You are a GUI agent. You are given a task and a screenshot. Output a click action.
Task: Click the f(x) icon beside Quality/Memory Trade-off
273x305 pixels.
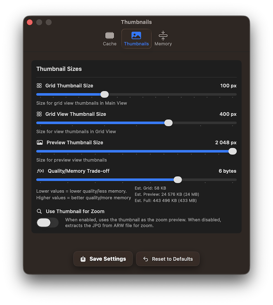point(40,171)
